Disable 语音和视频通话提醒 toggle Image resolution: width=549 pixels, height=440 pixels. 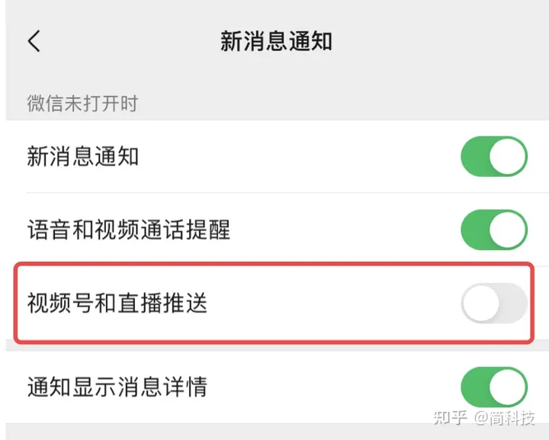[x=494, y=230]
